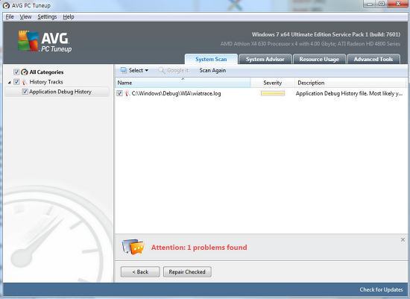
Task: Click the AMD Athlon processor information text
Action: click(x=310, y=44)
